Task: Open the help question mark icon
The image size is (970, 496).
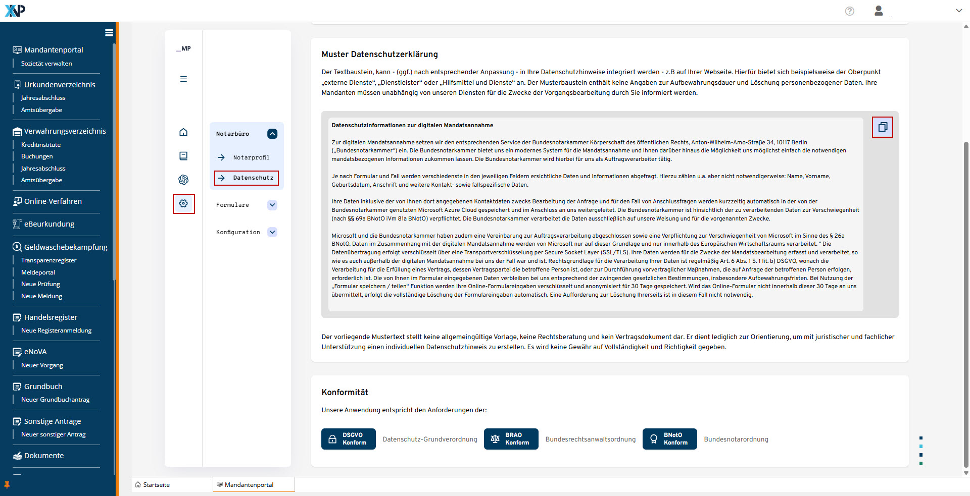Action: click(x=849, y=11)
